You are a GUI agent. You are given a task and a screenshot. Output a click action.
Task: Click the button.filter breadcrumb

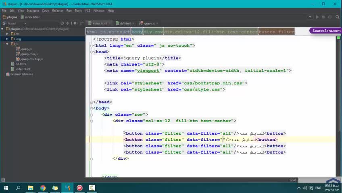pos(277,32)
